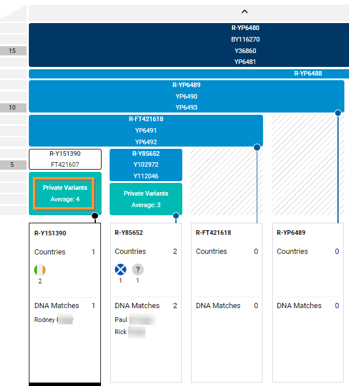
Task: Click the white R-Y151390 FT421607 block
Action: [65, 159]
